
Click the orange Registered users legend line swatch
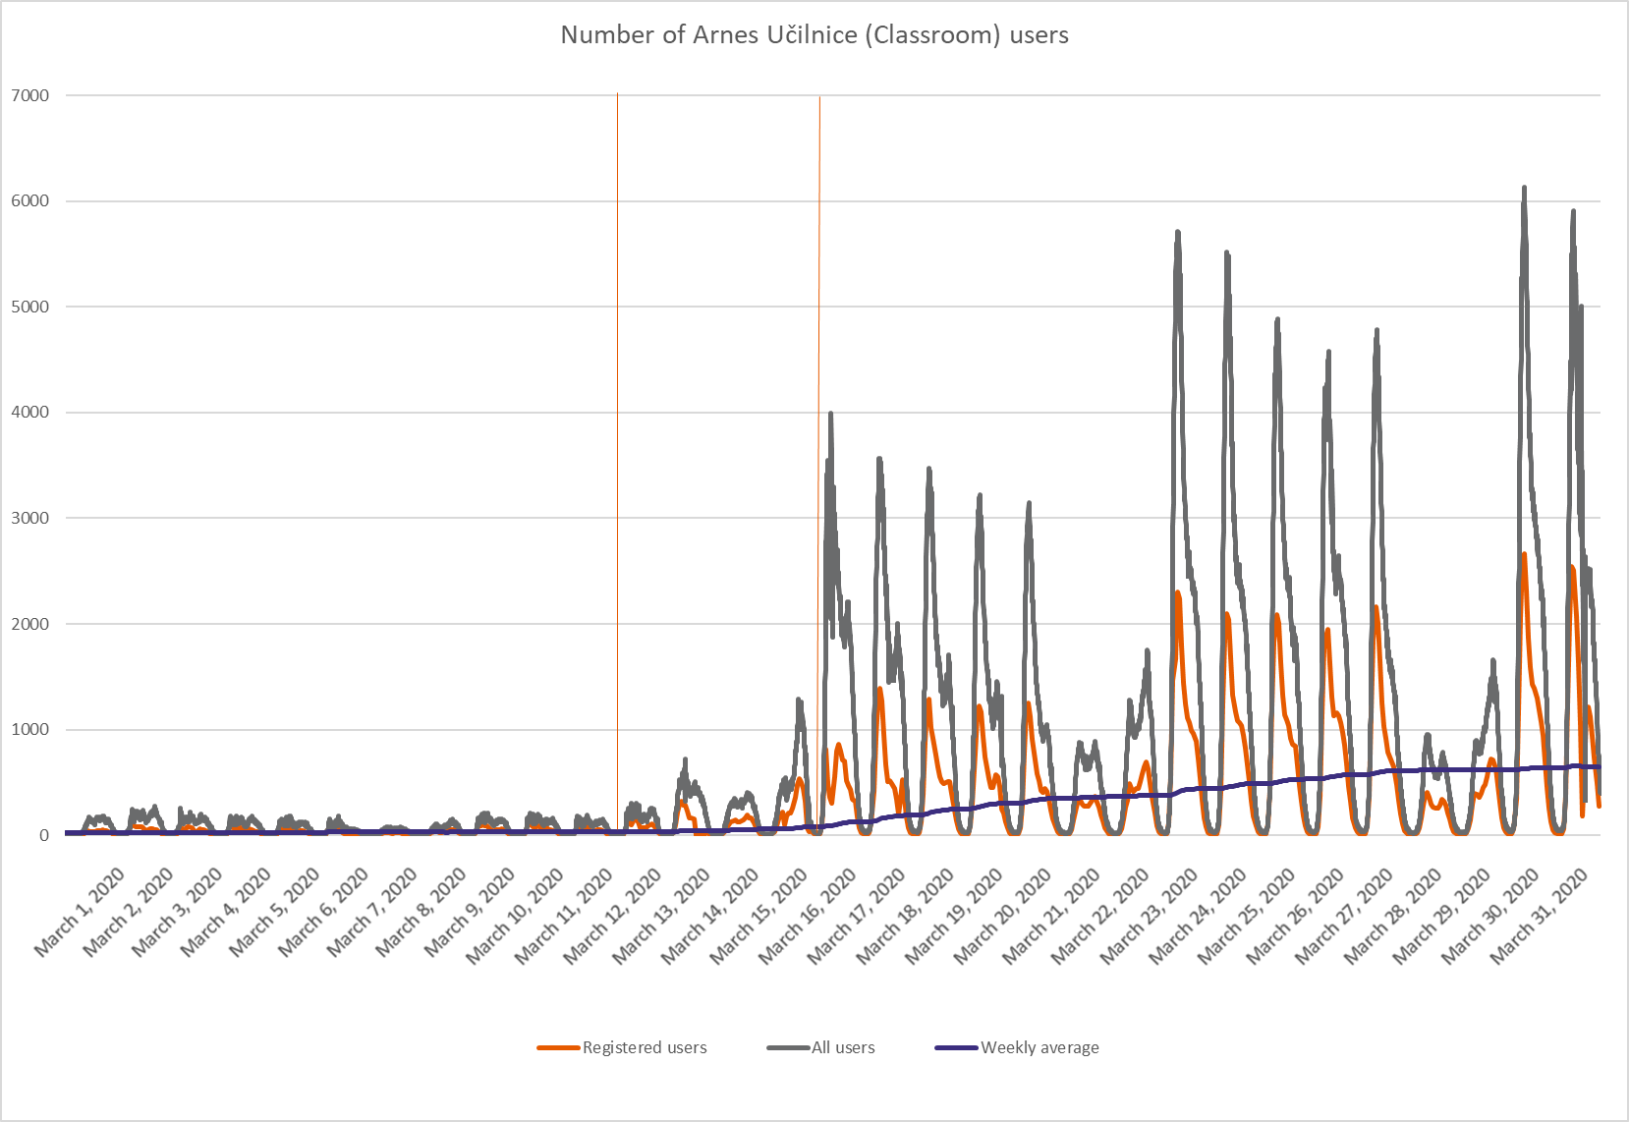(559, 1048)
